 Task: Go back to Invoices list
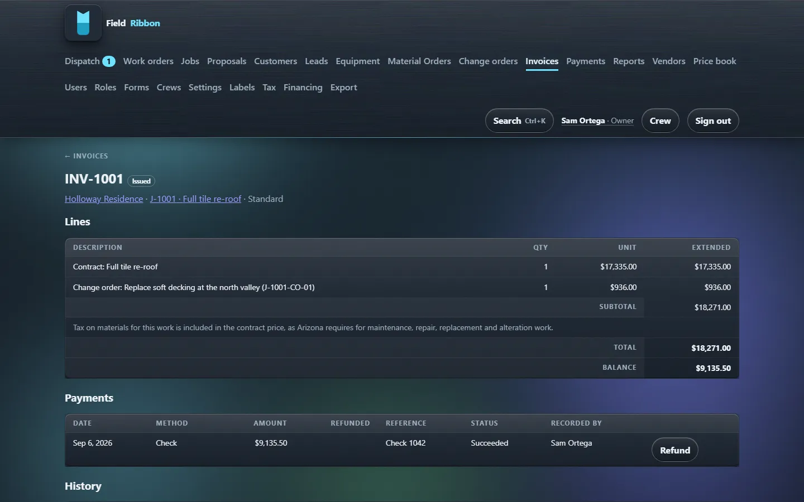87,156
